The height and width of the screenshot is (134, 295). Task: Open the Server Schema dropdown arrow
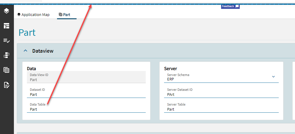tap(273, 77)
